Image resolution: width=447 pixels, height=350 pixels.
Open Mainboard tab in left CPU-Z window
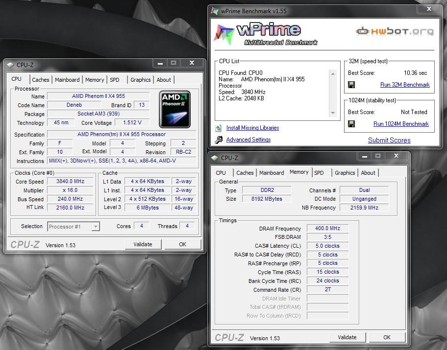(67, 80)
